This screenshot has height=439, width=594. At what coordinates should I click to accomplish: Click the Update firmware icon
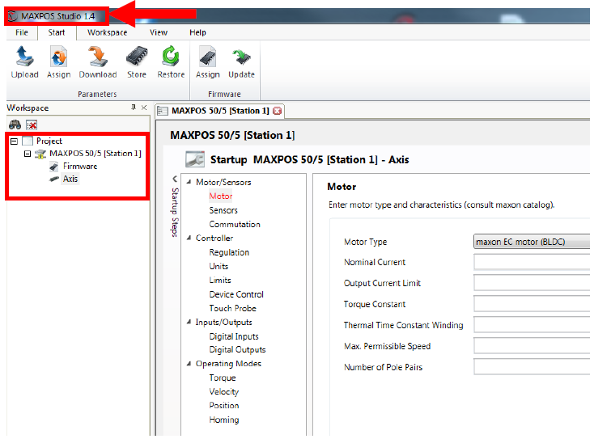point(241,57)
